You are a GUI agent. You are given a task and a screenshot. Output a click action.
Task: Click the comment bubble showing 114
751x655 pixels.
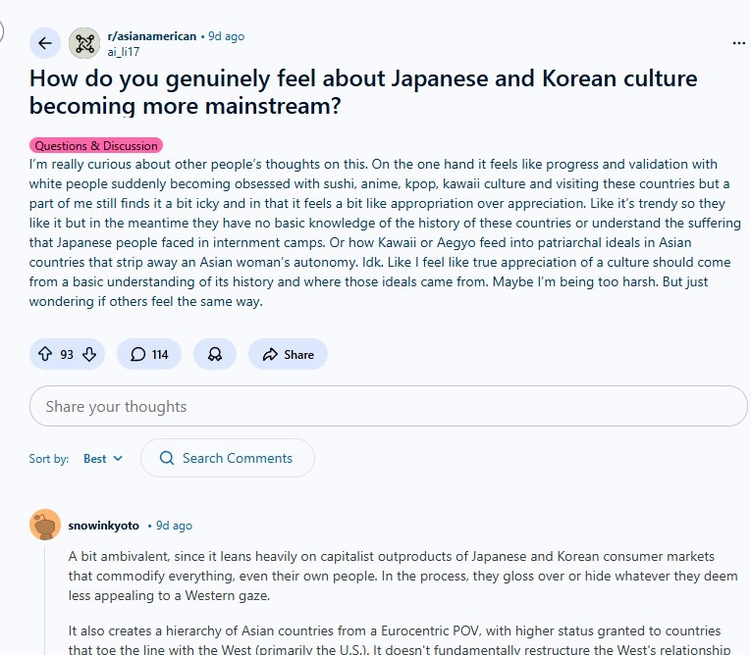(149, 354)
